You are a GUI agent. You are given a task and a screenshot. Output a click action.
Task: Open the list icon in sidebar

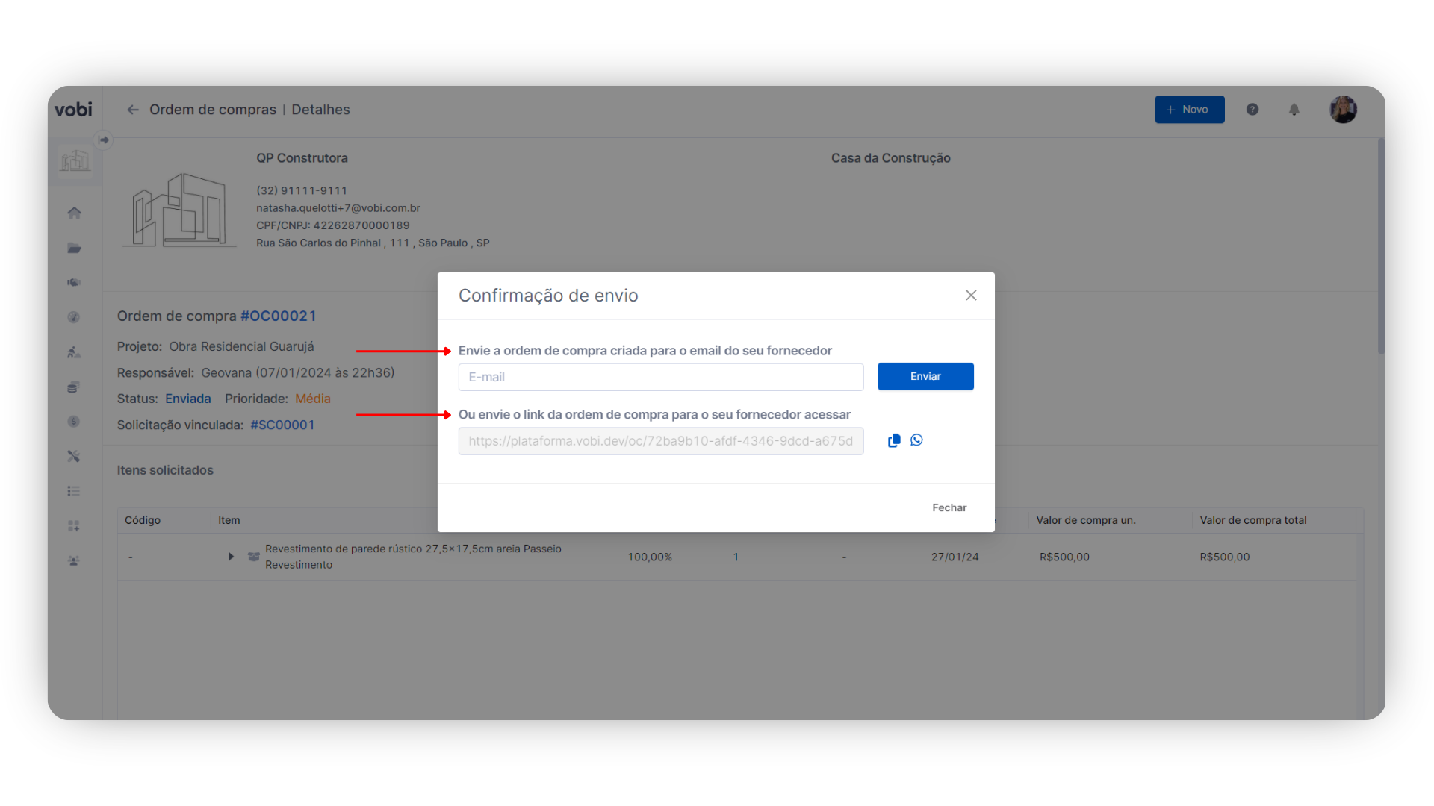coord(74,491)
